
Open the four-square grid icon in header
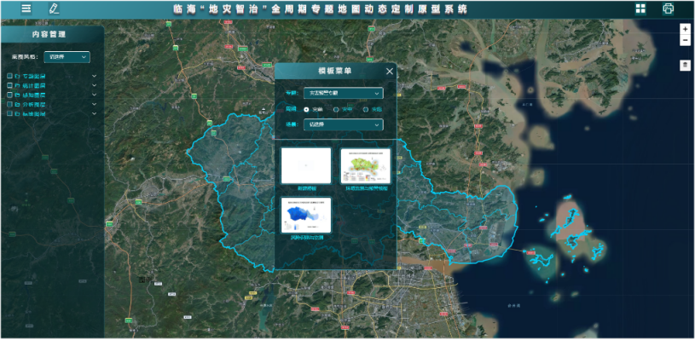coord(640,9)
